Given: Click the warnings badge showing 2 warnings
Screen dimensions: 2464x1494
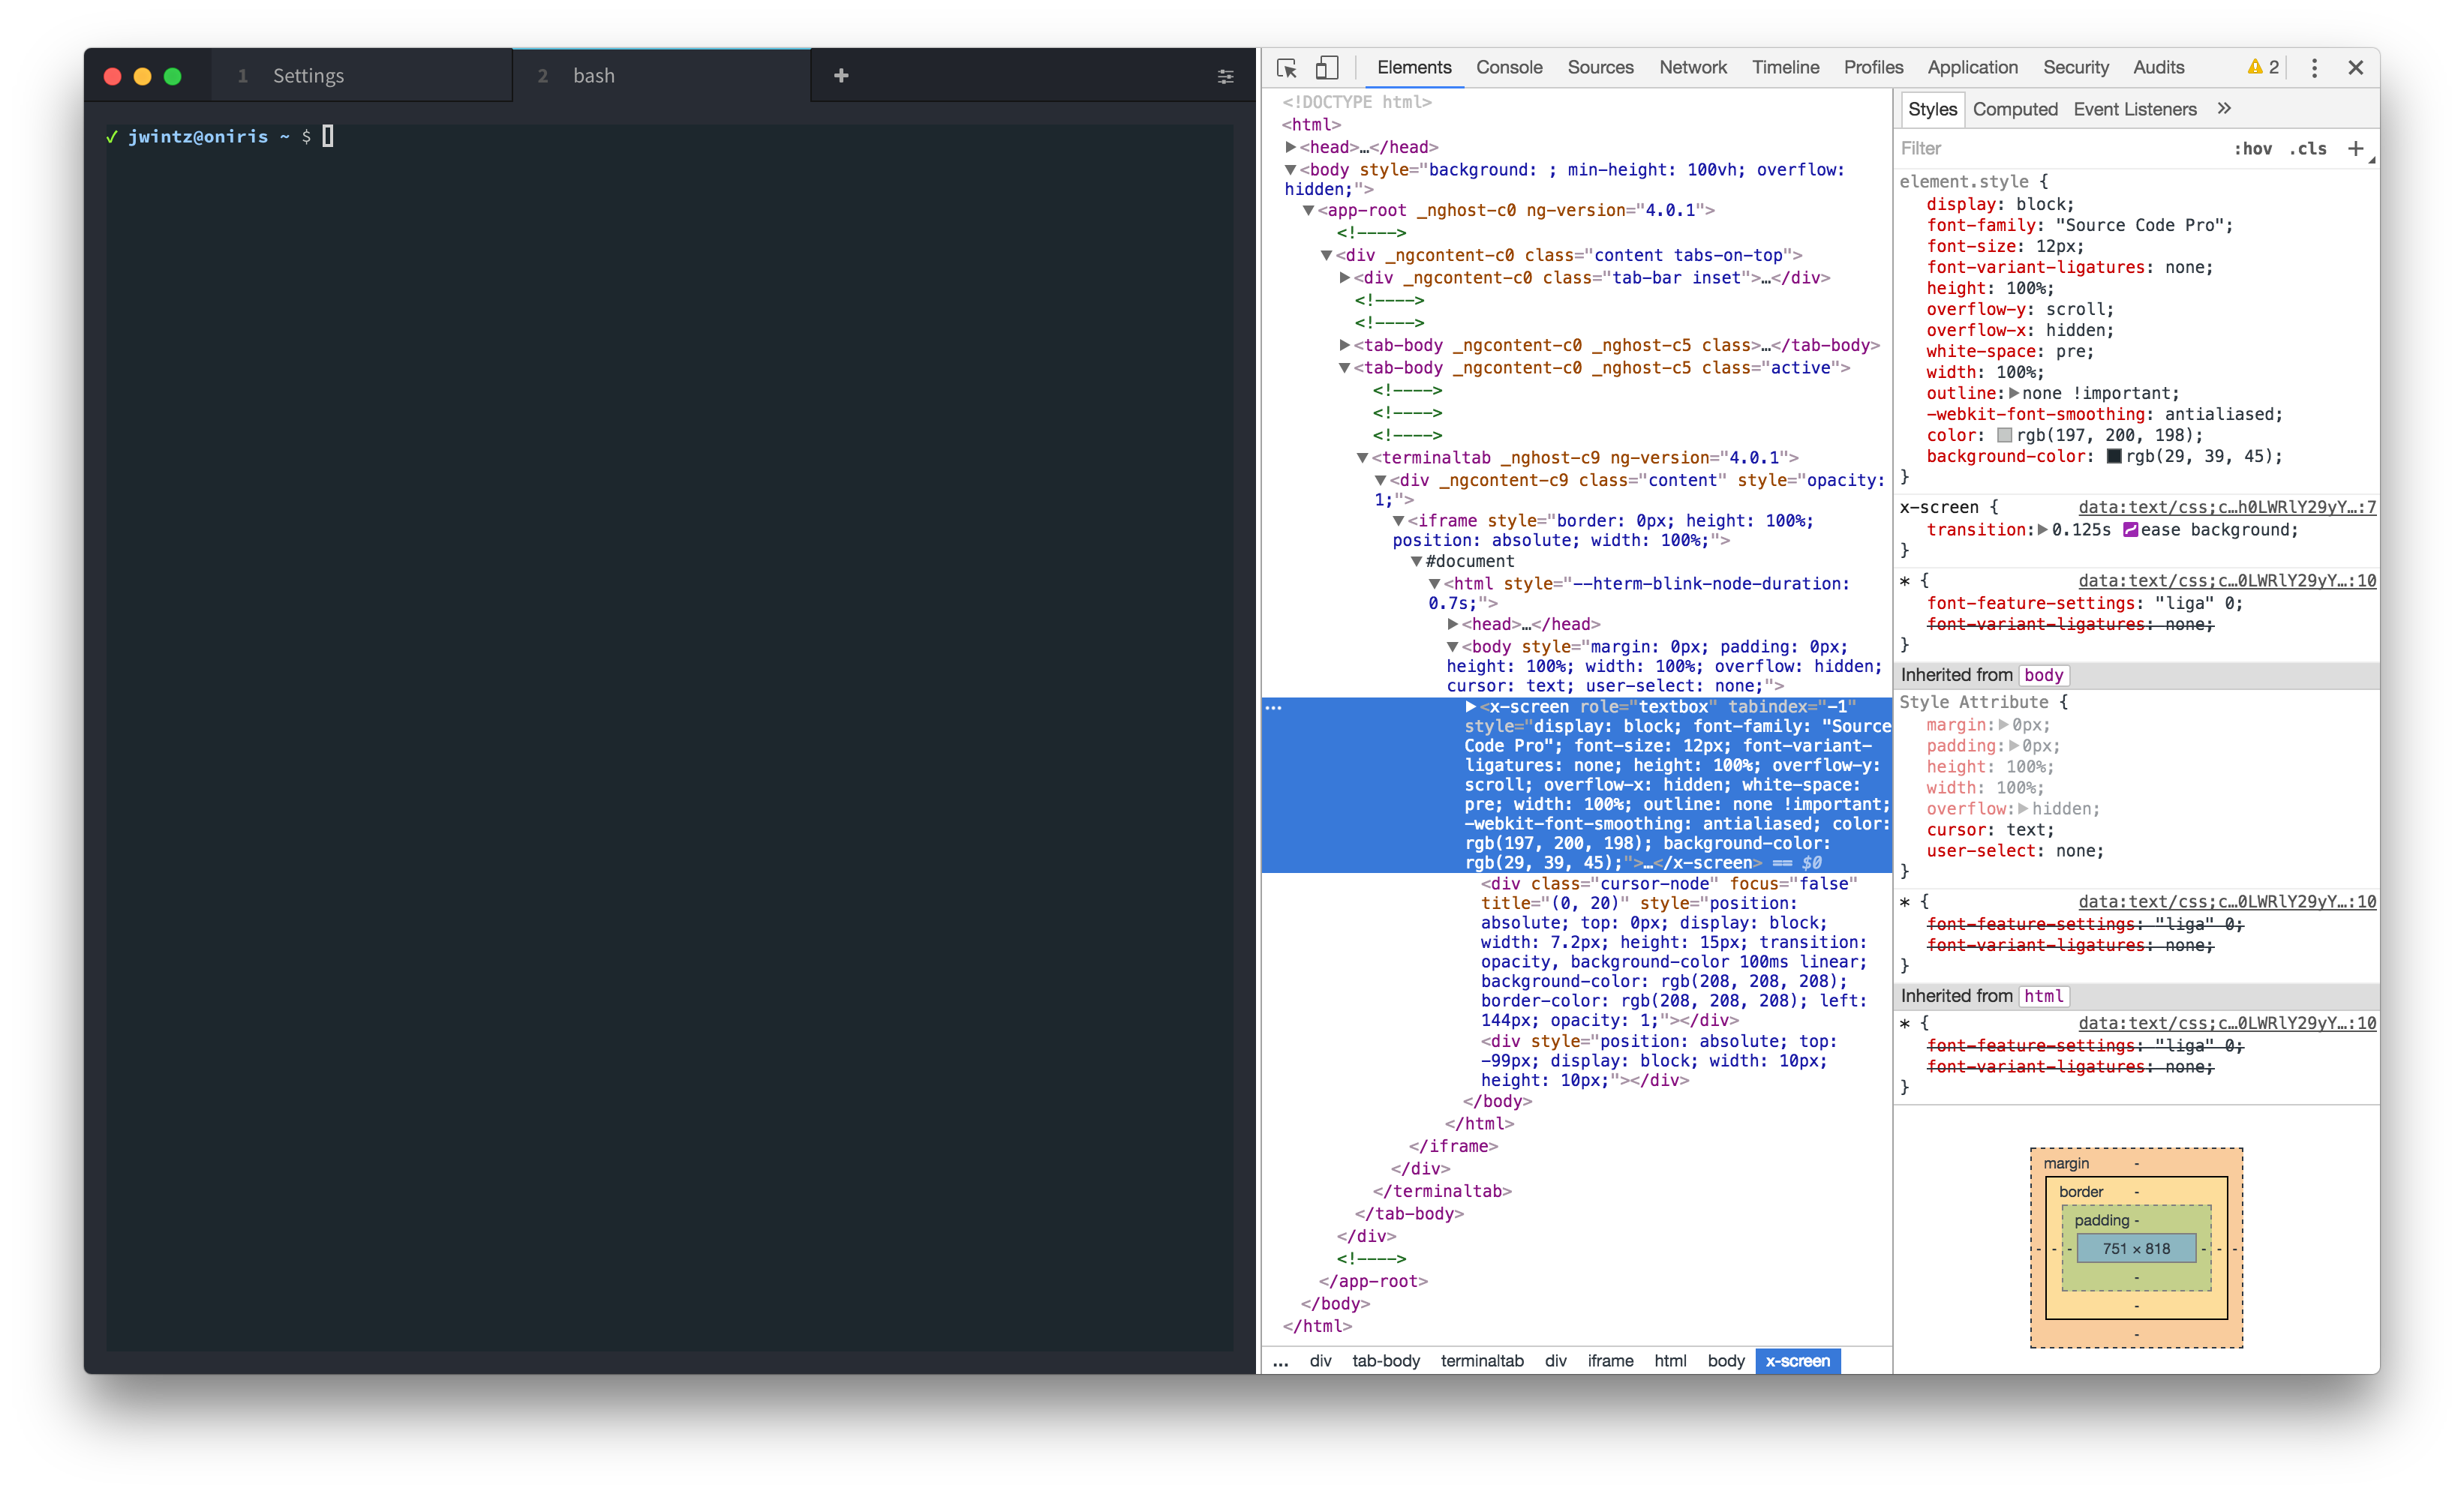Looking at the screenshot, I should click(x=2263, y=67).
